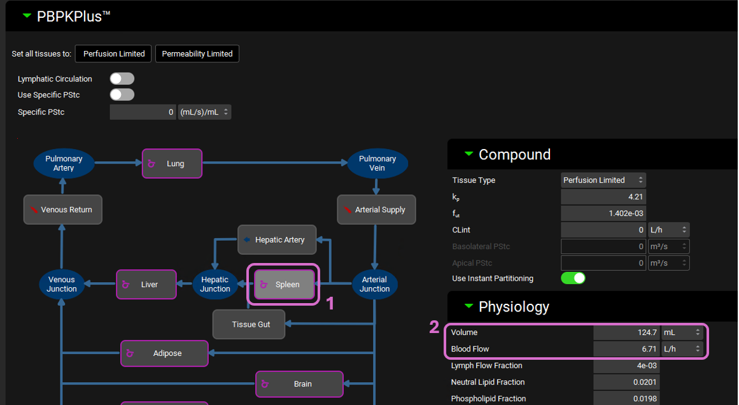The image size is (739, 405).
Task: Click the Spleen tissue node icon
Action: [x=264, y=285]
